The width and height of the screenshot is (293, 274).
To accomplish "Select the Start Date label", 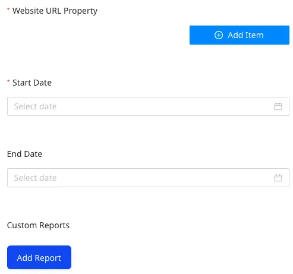I will (32, 83).
